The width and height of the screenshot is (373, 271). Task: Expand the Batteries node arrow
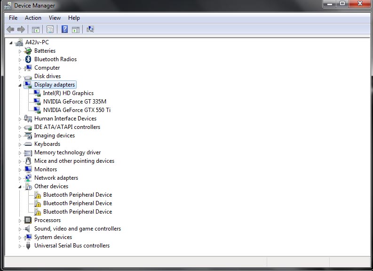pos(20,51)
